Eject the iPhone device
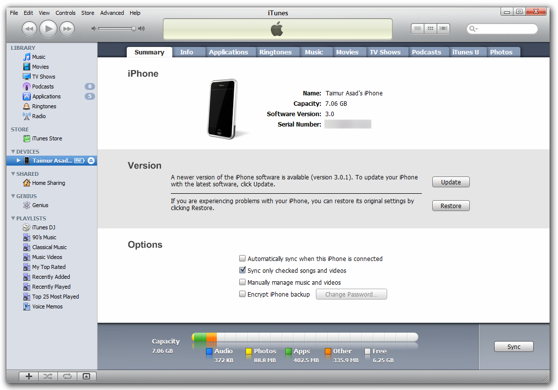 91,161
